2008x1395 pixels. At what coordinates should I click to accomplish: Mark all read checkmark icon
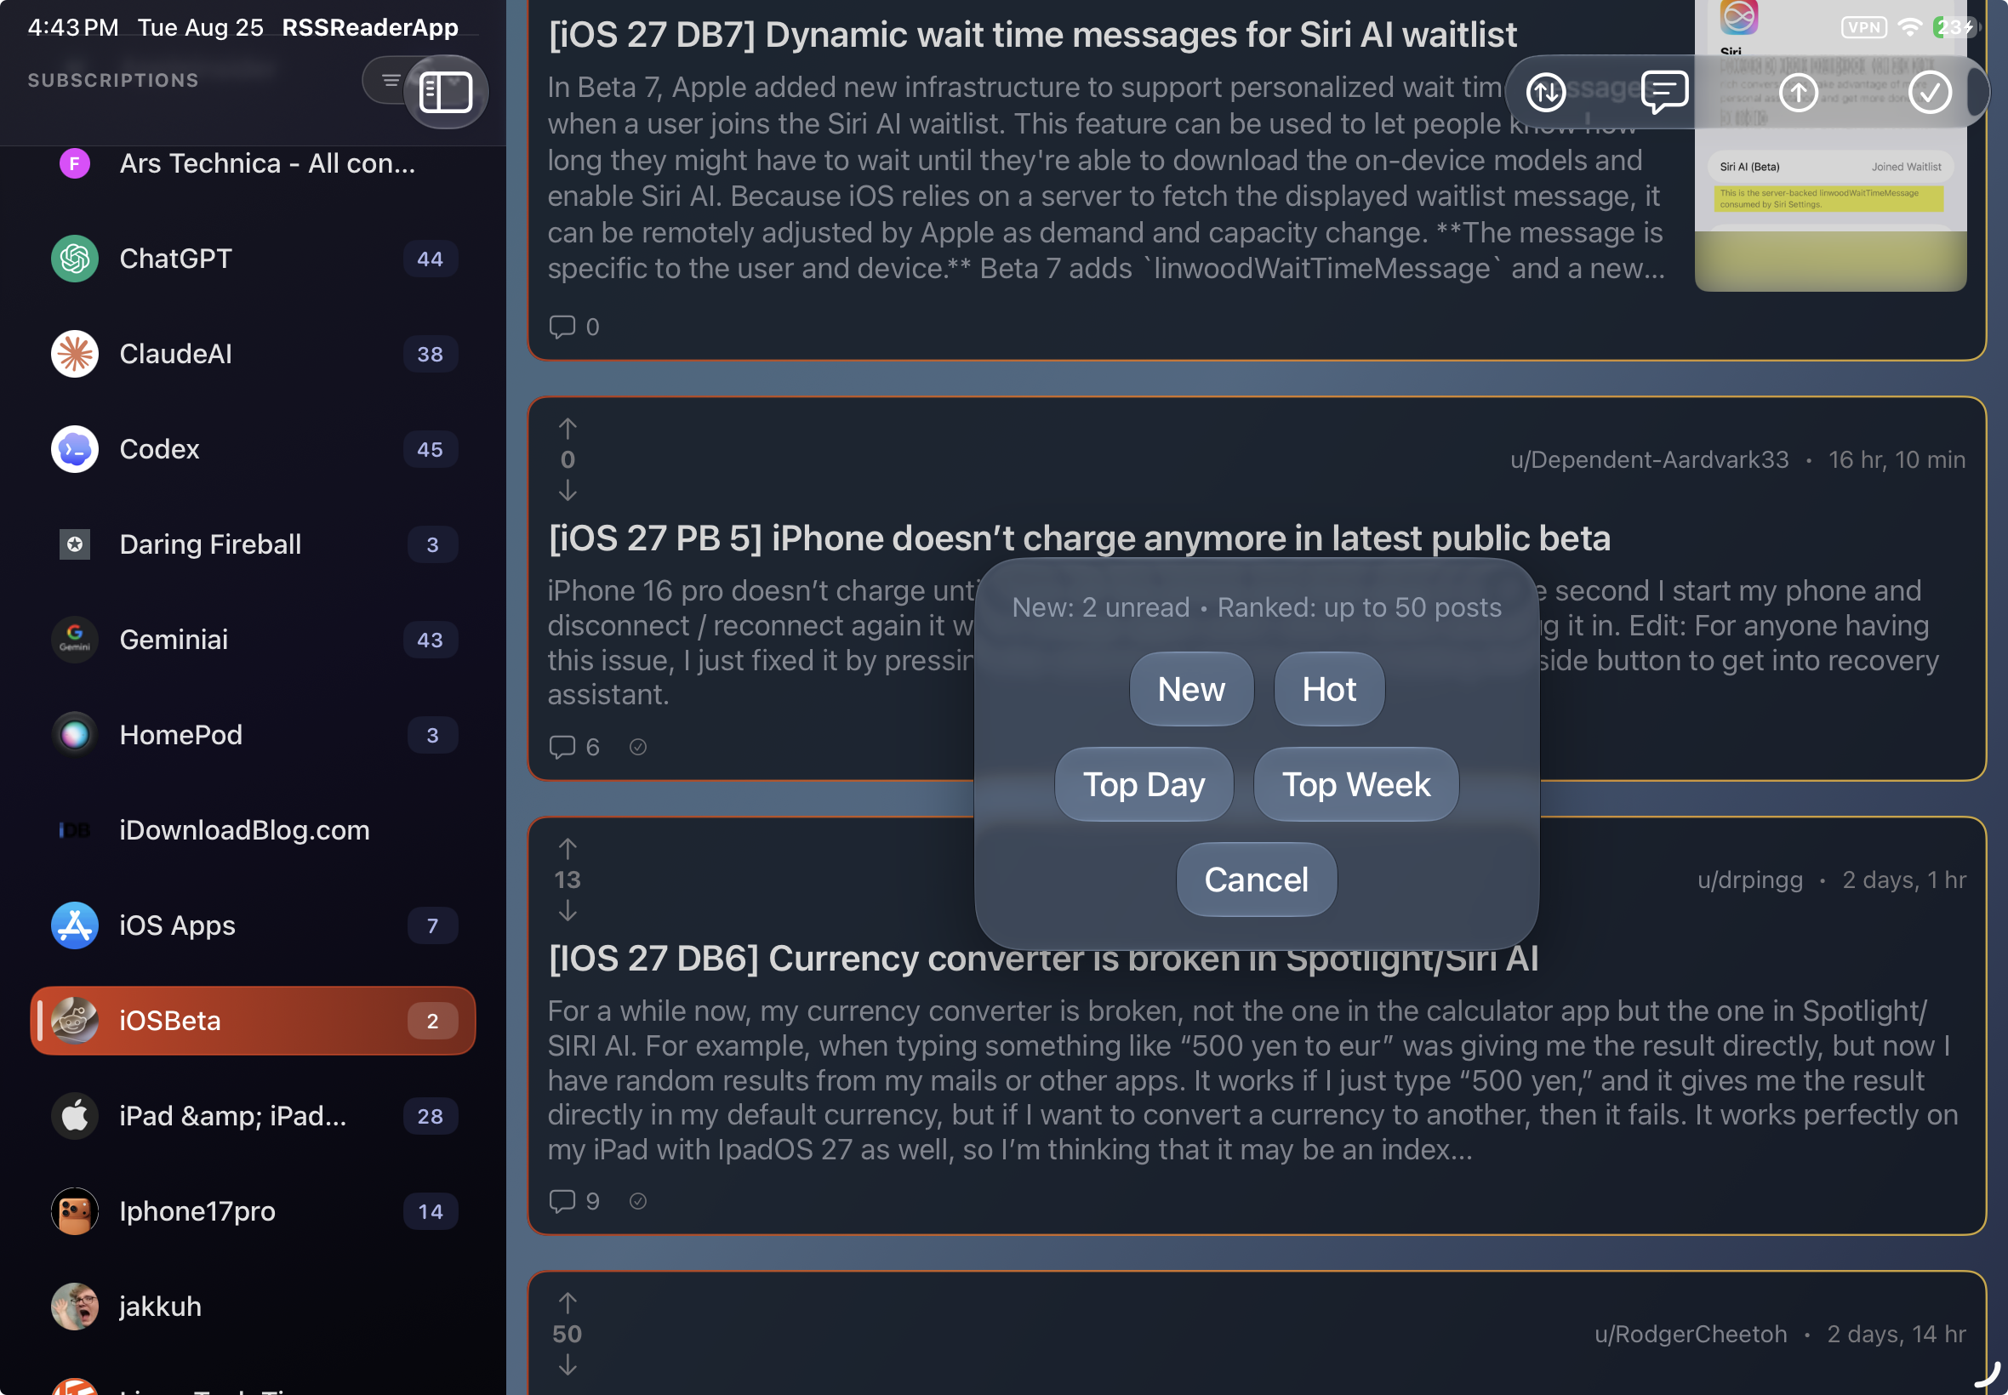1930,93
